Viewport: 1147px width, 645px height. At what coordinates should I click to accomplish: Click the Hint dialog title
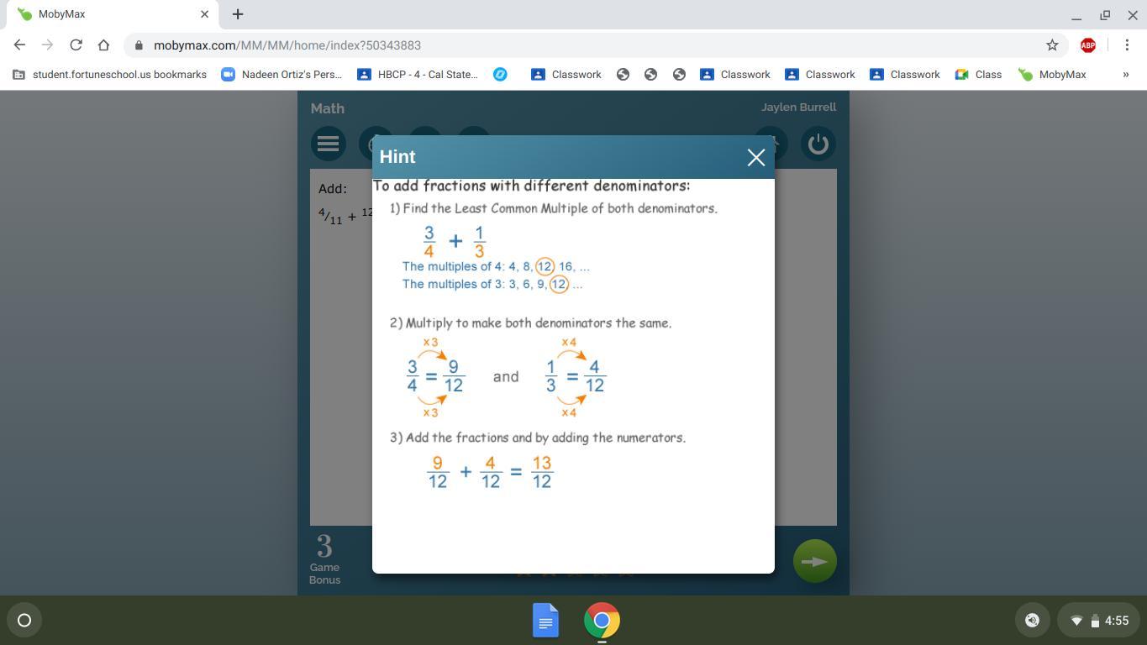397,157
